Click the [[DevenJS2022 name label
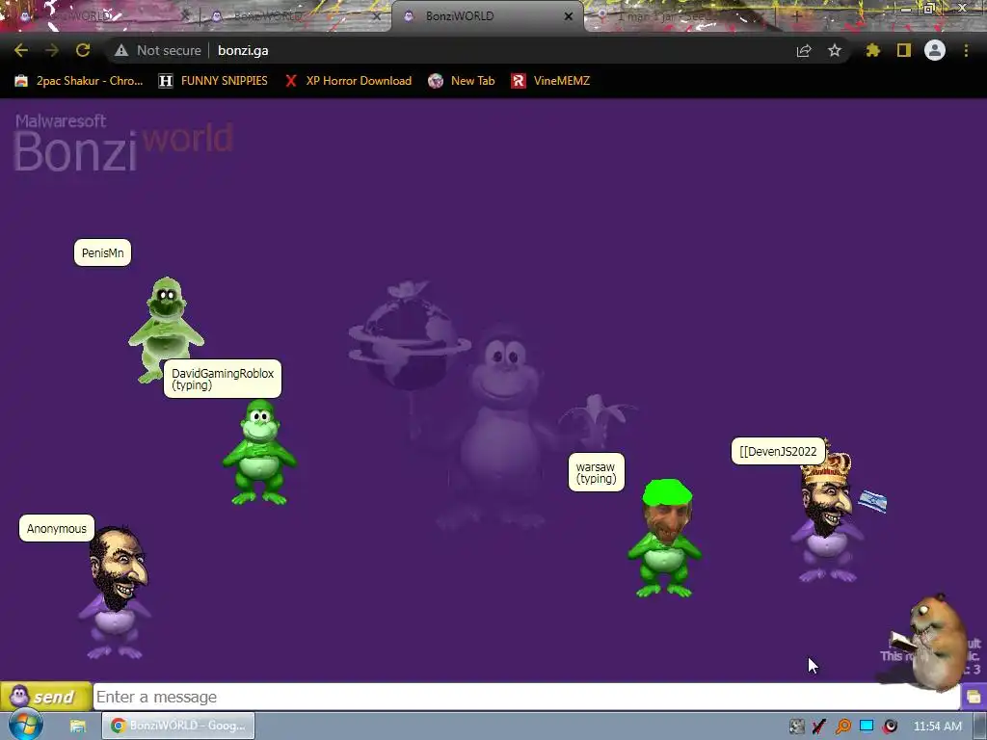This screenshot has width=987, height=740. pyautogui.click(x=778, y=451)
